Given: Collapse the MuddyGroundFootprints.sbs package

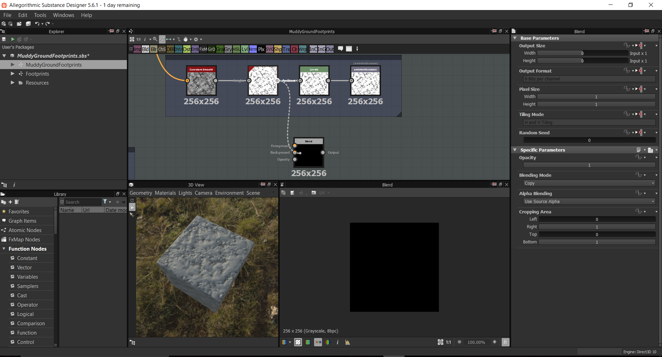Looking at the screenshot, I should [4, 56].
